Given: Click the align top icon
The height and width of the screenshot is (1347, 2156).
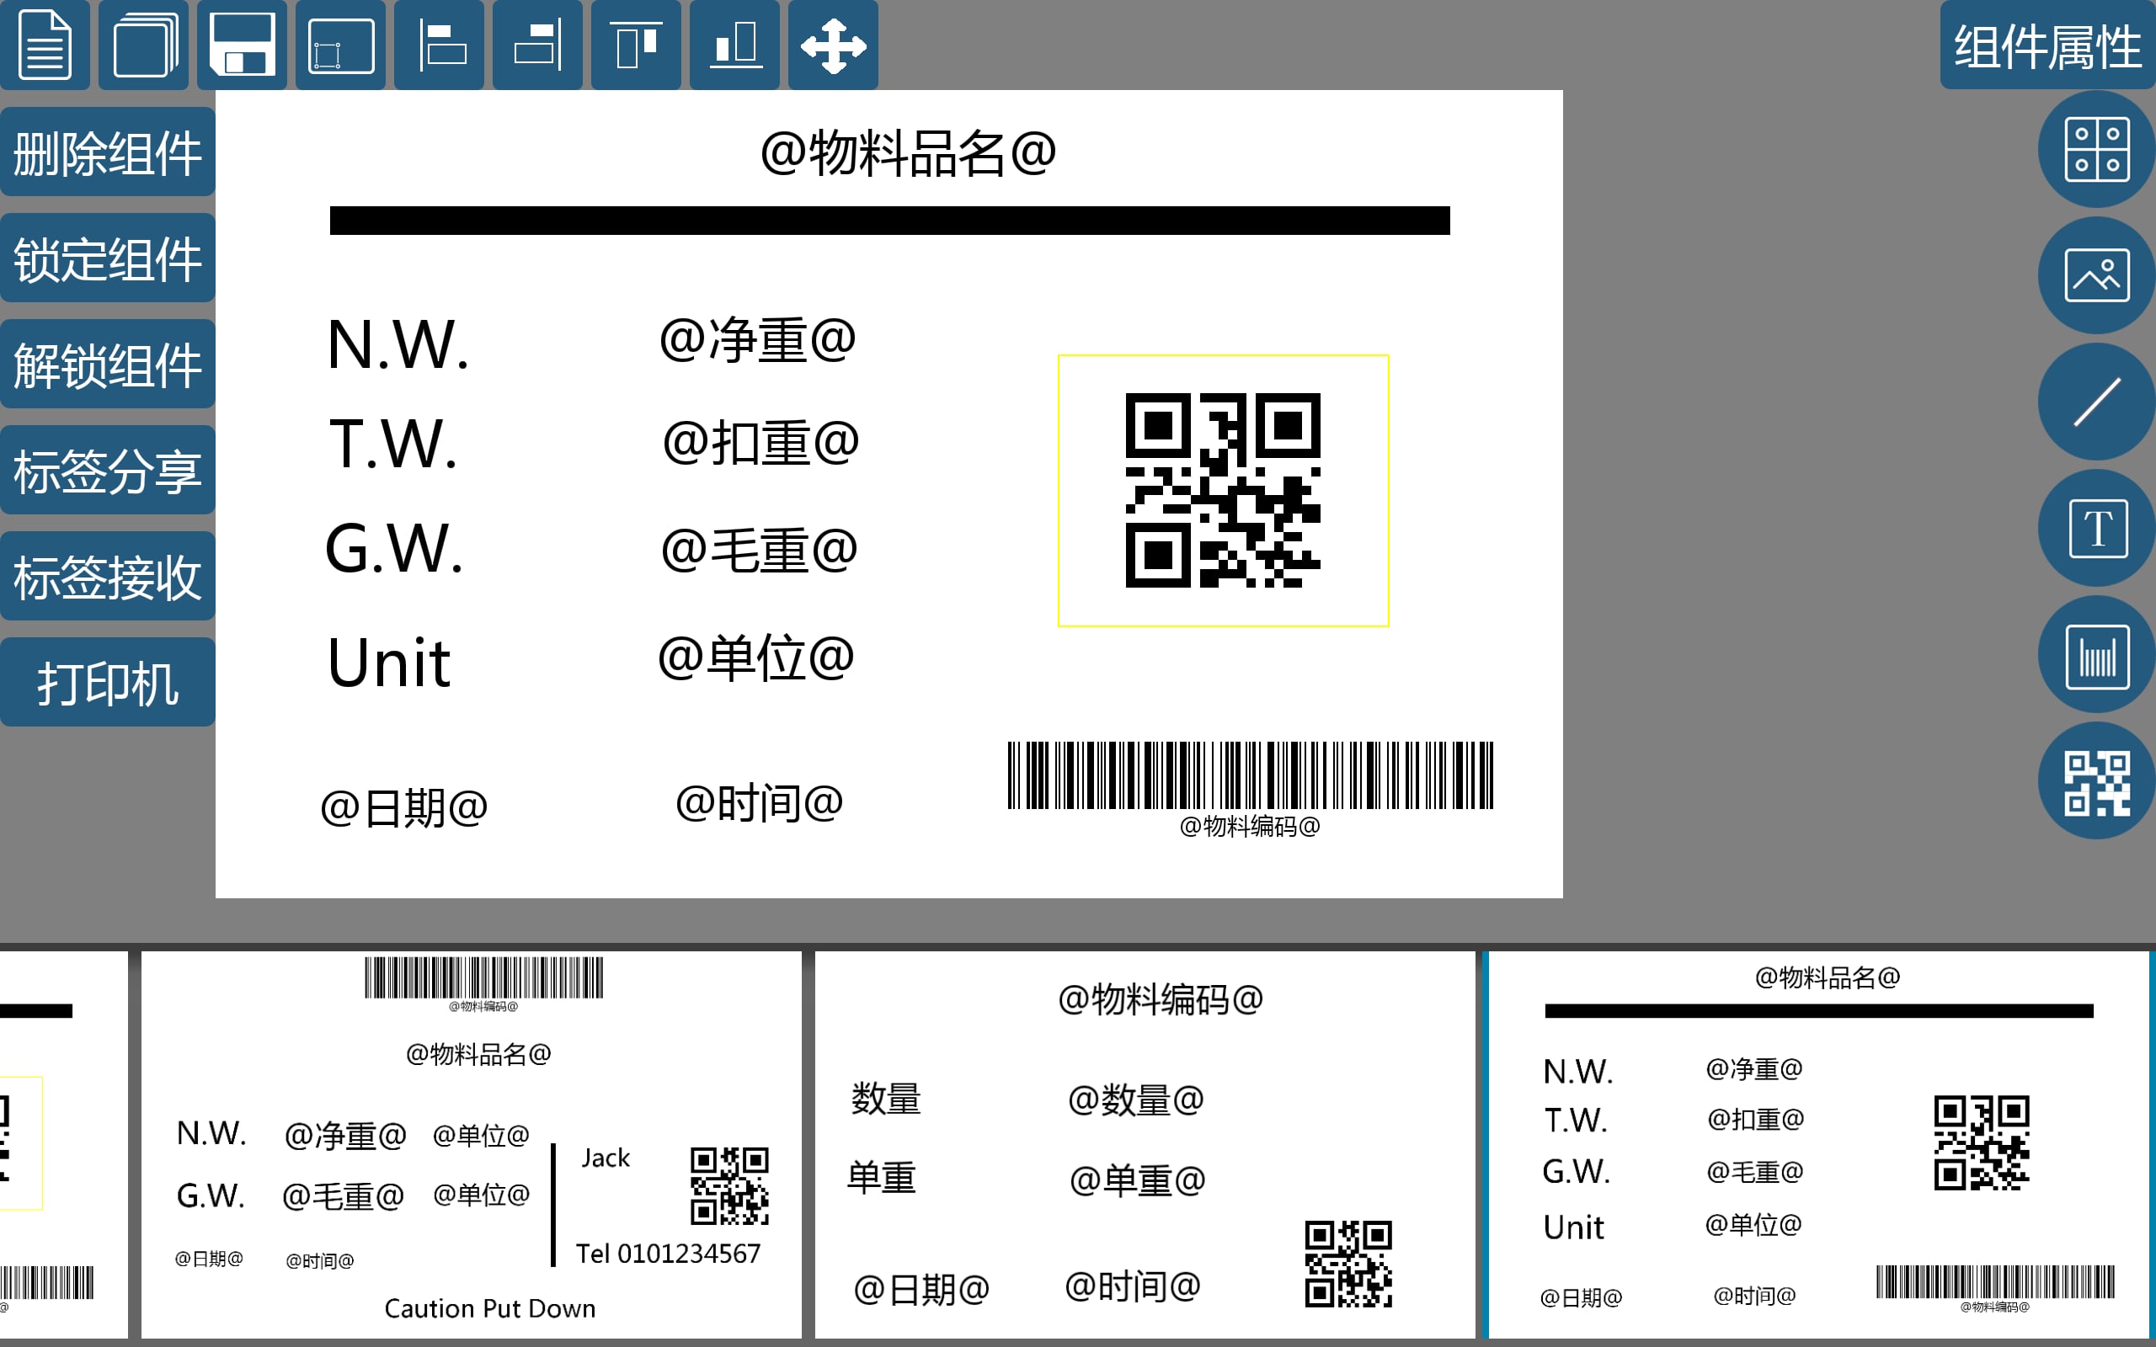Looking at the screenshot, I should coord(636,45).
